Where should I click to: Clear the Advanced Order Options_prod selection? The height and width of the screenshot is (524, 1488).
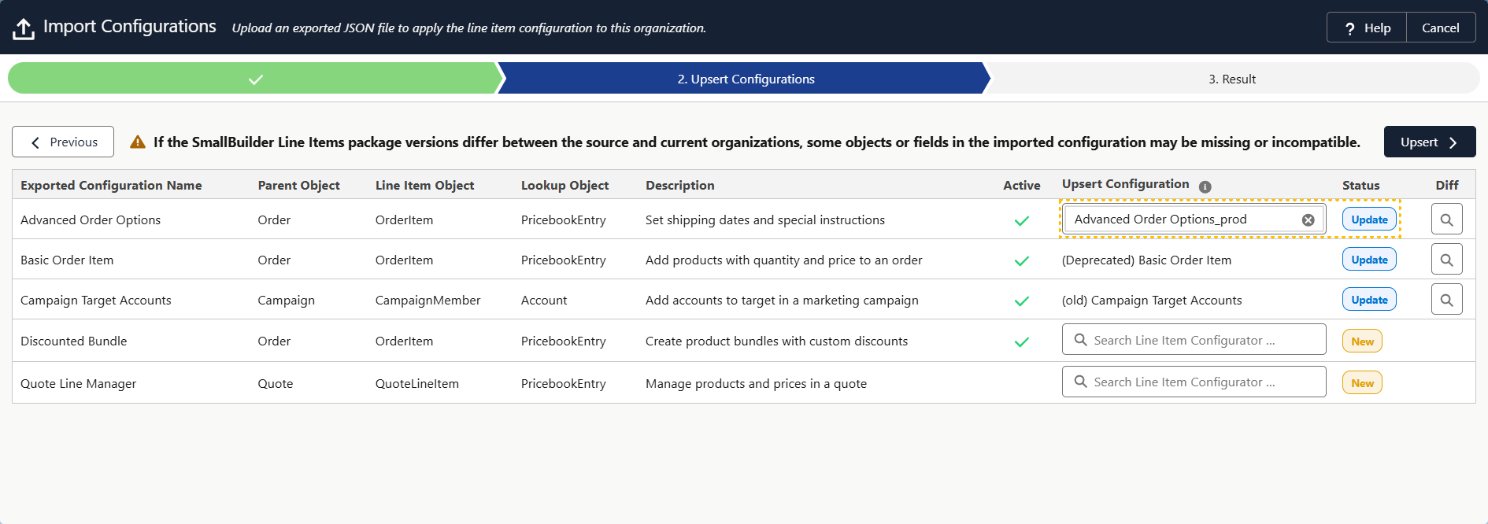(1308, 220)
